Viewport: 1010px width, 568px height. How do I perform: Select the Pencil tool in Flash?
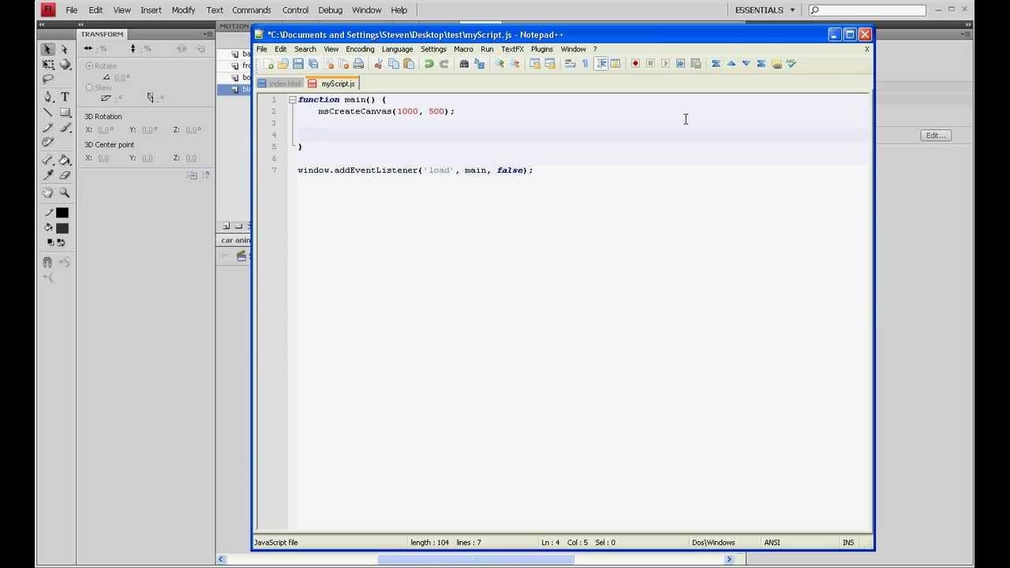point(48,127)
